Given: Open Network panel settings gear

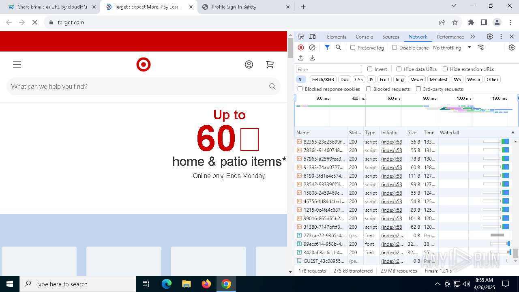Looking at the screenshot, I should [x=512, y=47].
